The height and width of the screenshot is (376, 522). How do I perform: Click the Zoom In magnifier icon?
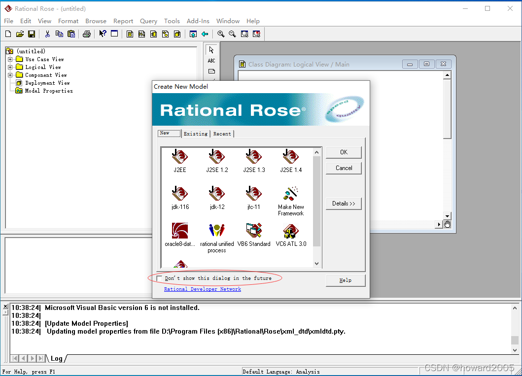click(221, 34)
